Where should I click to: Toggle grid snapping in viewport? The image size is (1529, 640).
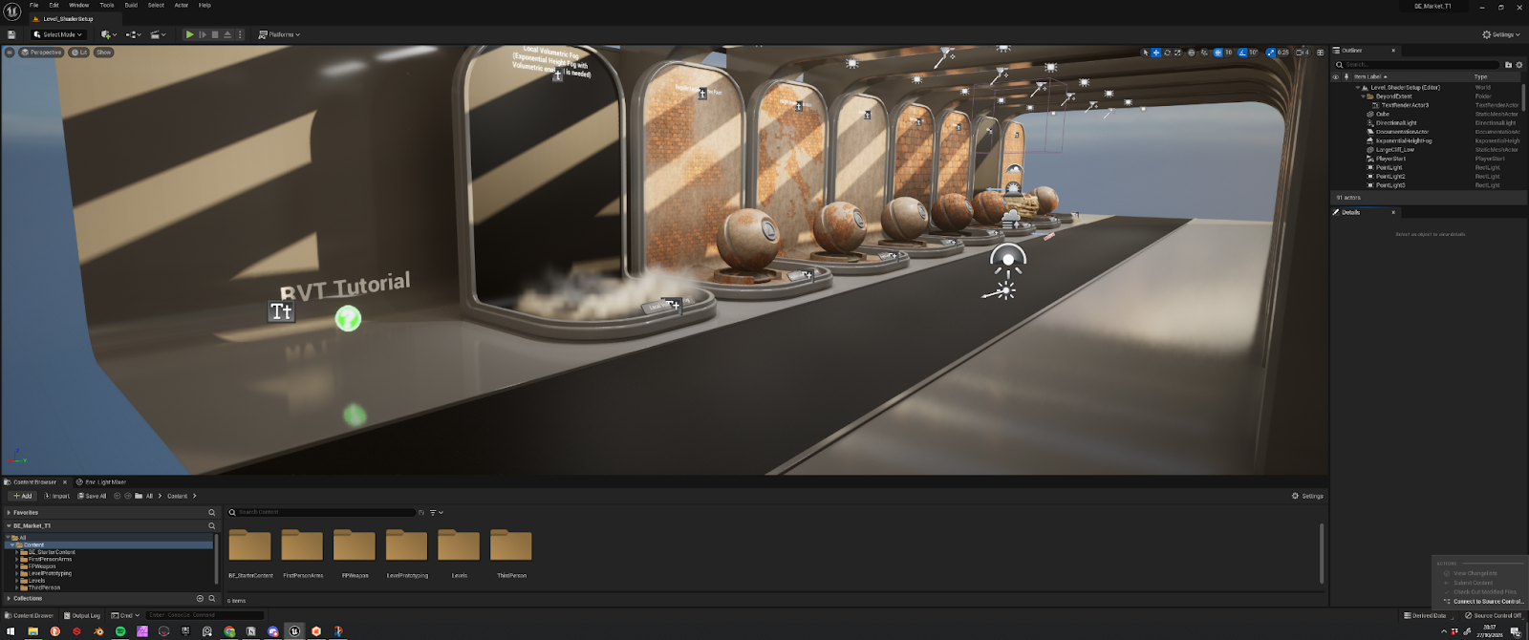1217,53
